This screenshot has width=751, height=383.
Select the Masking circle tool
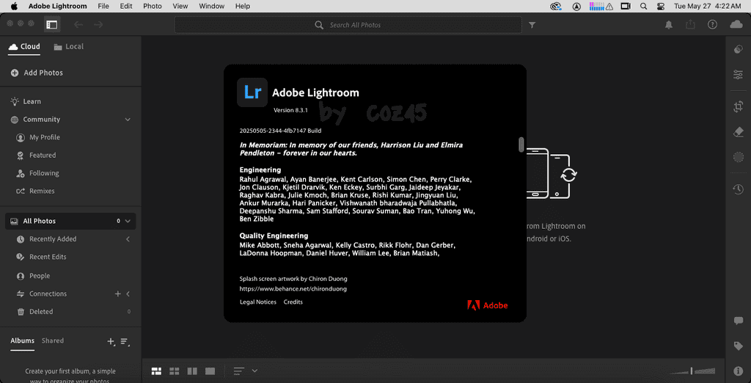click(x=738, y=157)
